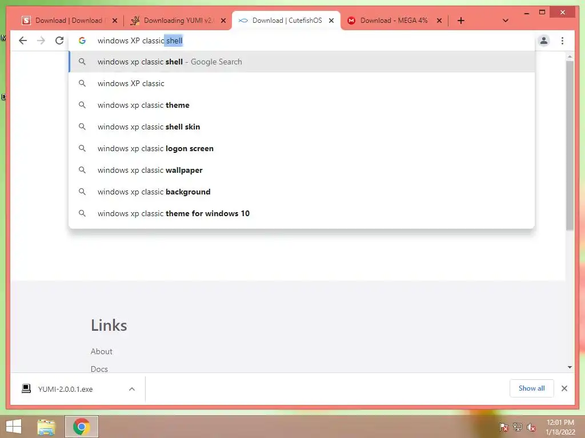Click the Google G icon in address bar

coord(82,40)
